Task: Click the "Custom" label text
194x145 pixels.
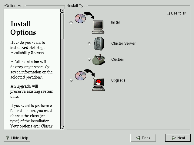Action: click(117, 60)
